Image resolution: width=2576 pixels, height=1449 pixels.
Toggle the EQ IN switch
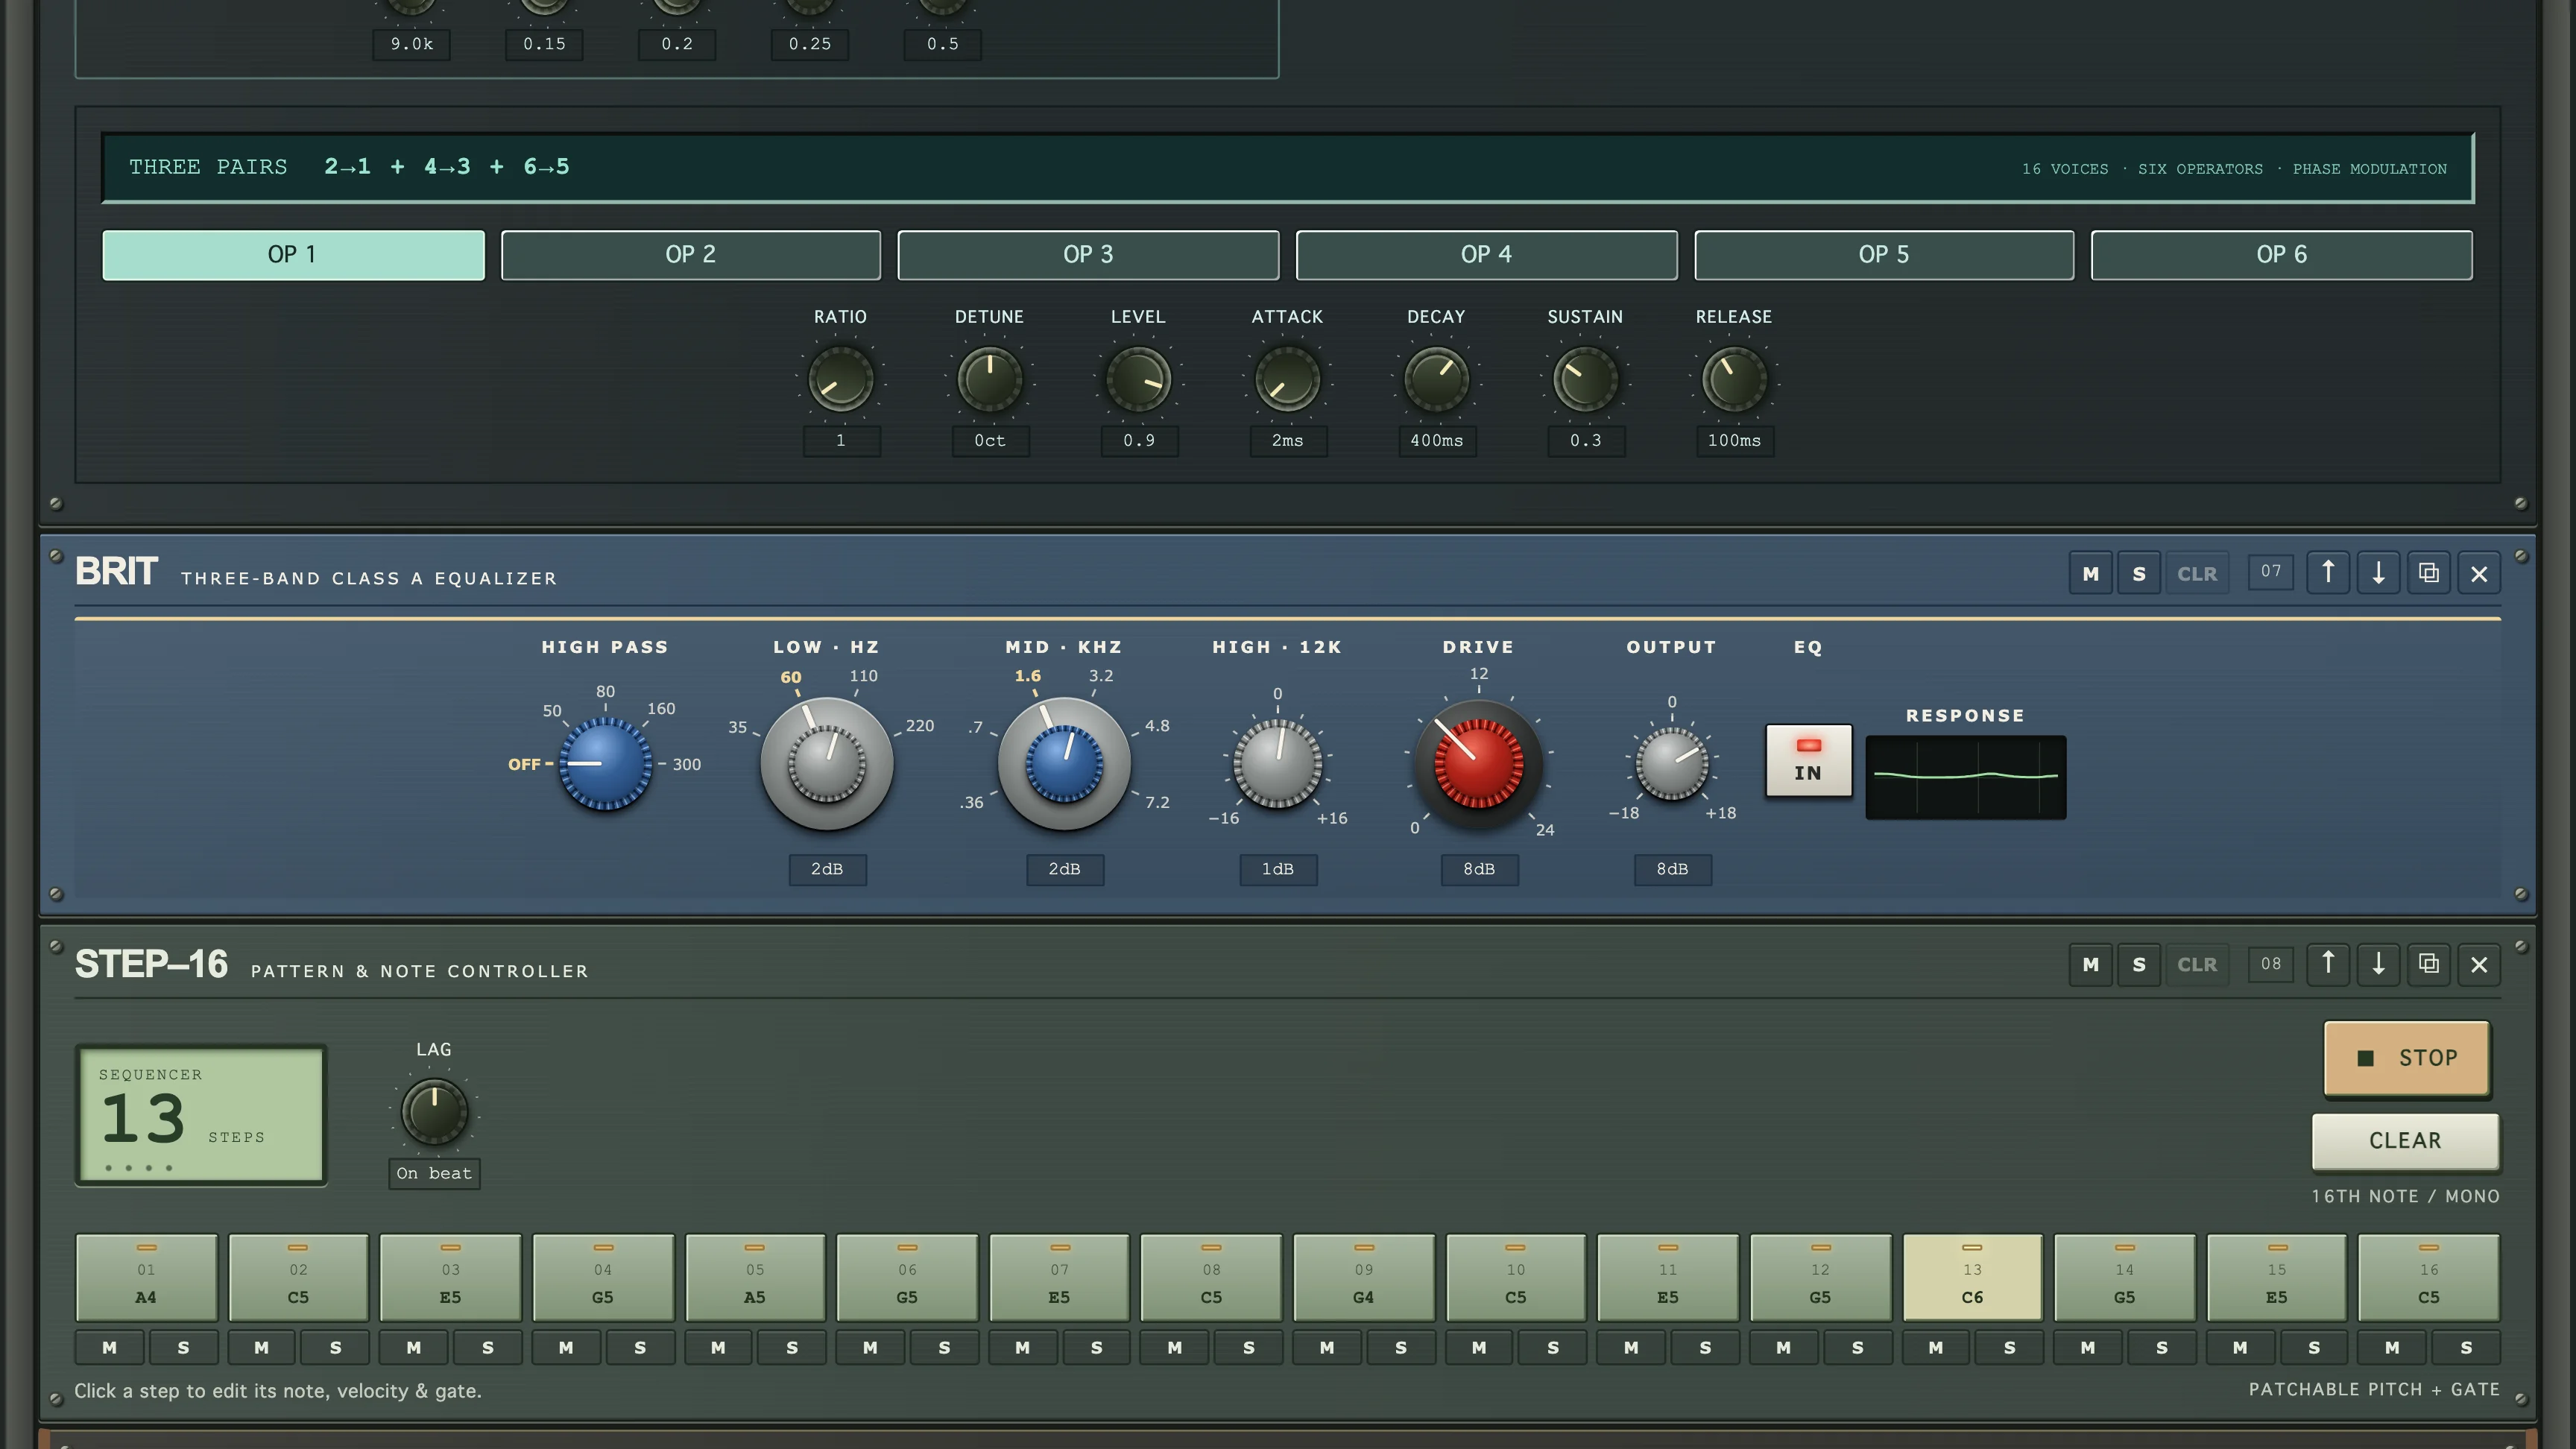click(x=1808, y=760)
